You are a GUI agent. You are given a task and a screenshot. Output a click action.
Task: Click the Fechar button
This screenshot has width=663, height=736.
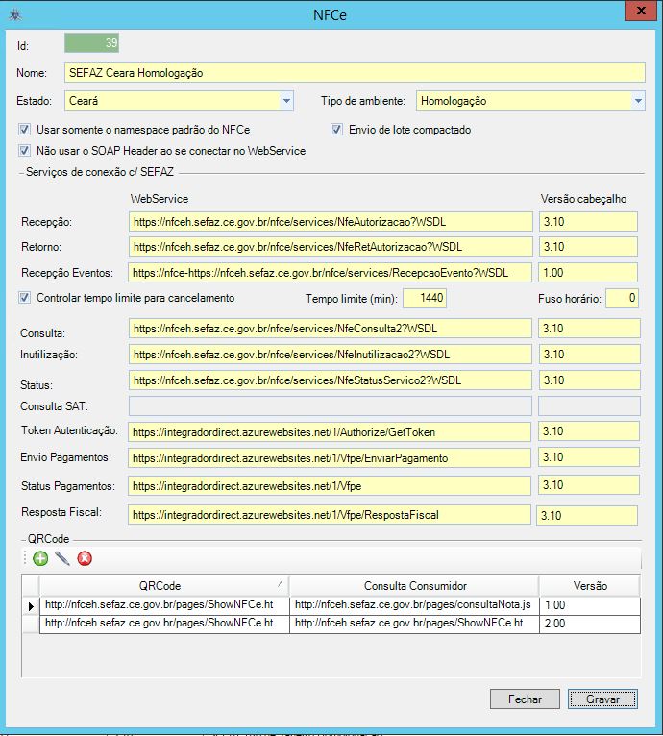(x=525, y=699)
